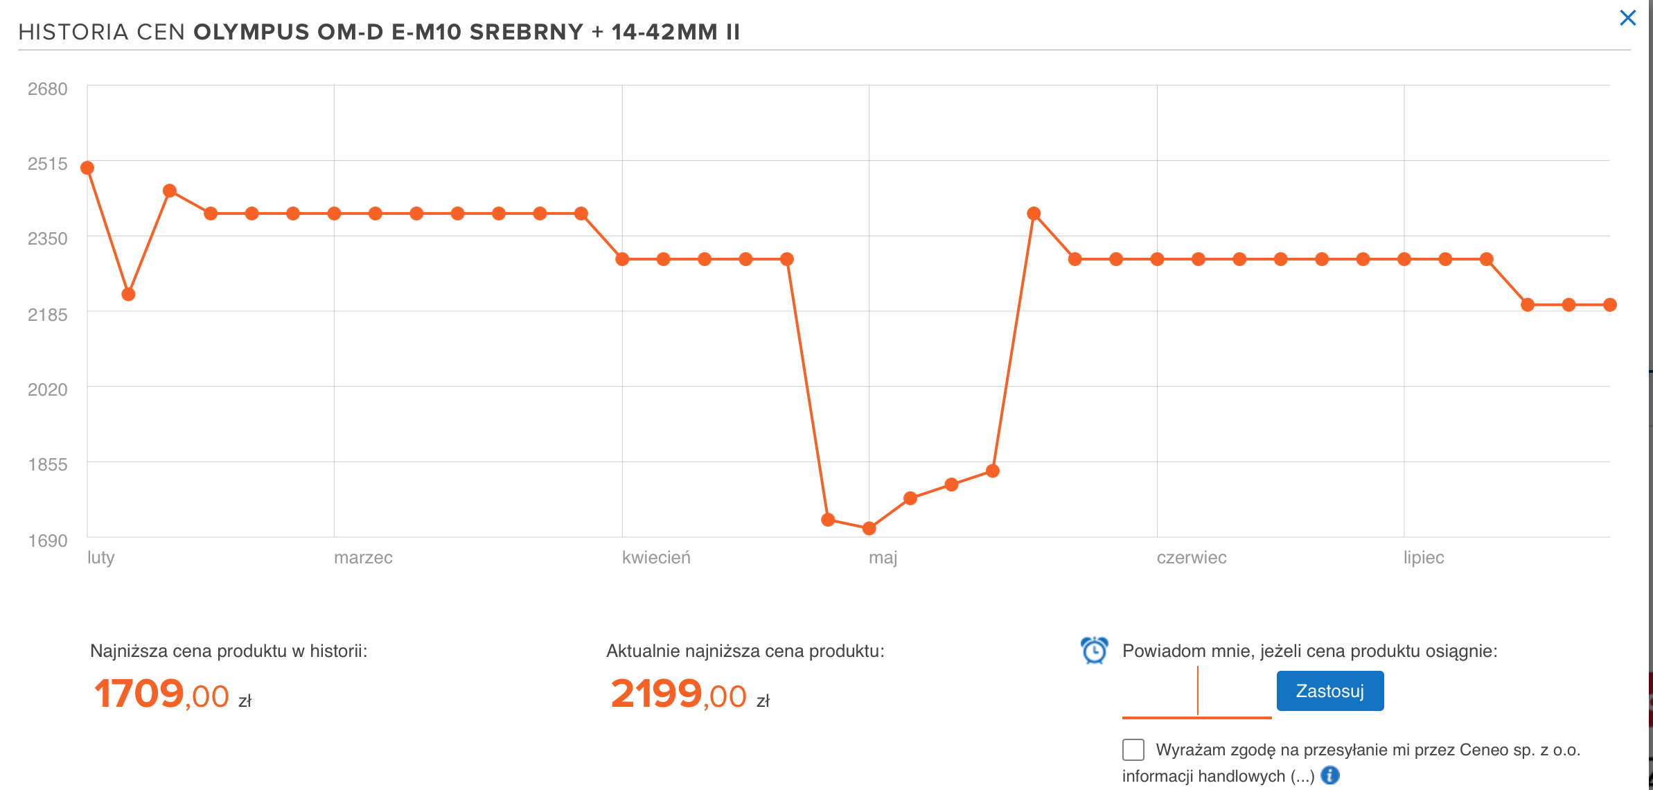Click the "Wyrażam zgodę" consent text label
The height and width of the screenshot is (790, 1653).
click(x=1368, y=750)
